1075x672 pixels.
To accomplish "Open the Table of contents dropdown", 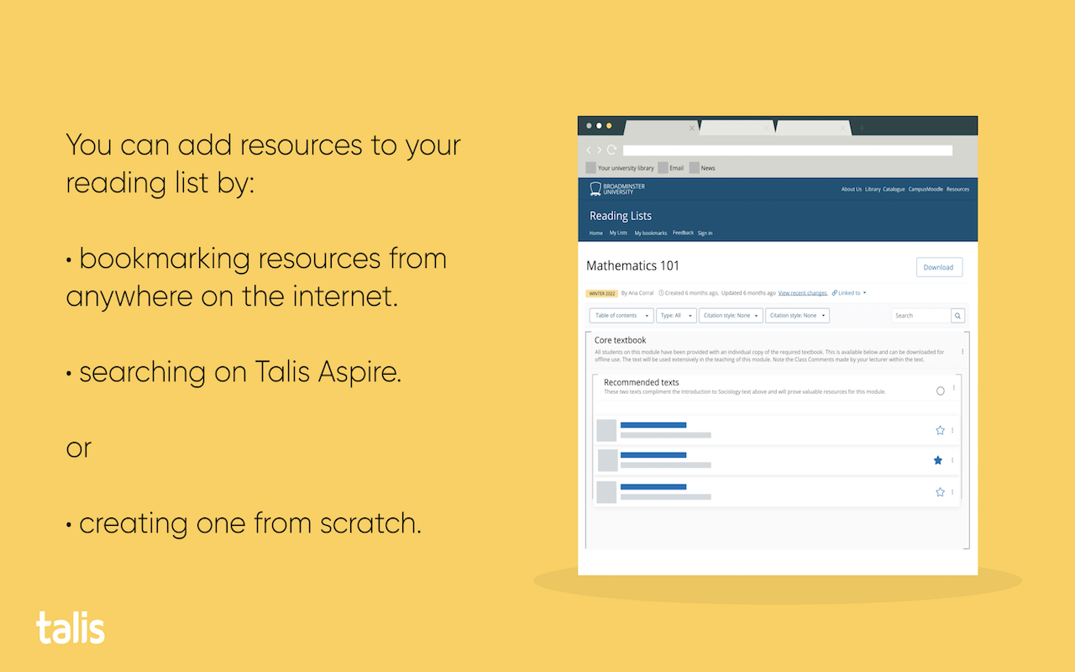I will click(x=621, y=315).
